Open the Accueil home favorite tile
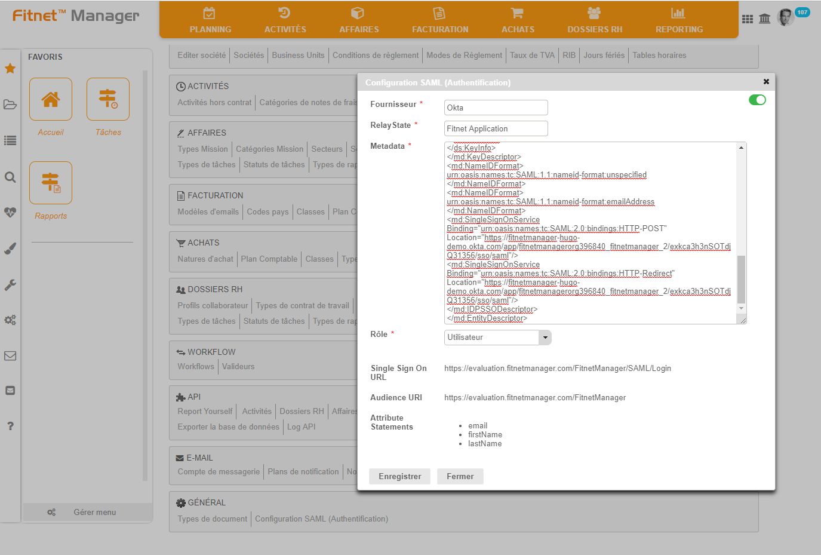This screenshot has height=555, width=821. pyautogui.click(x=51, y=100)
